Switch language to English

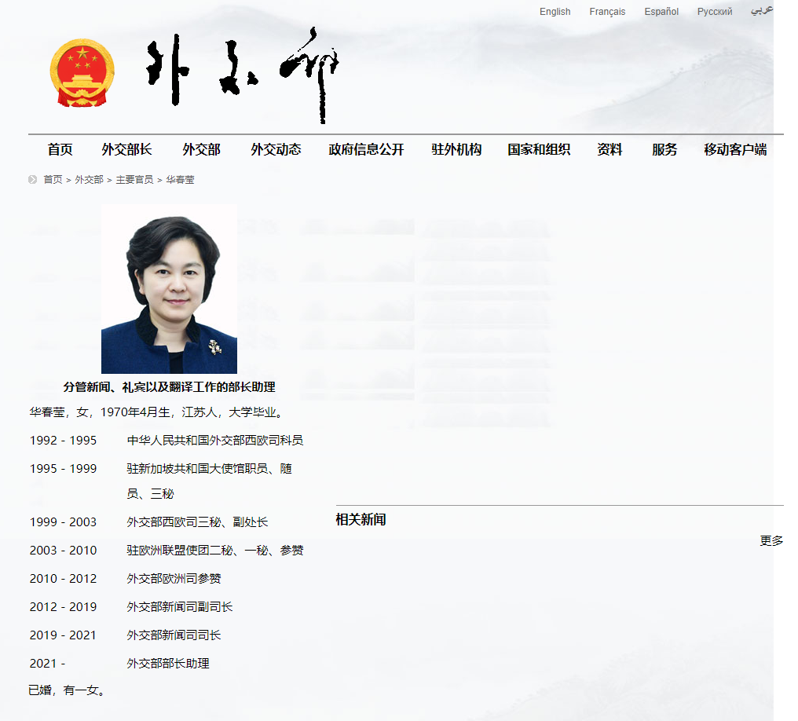[555, 12]
